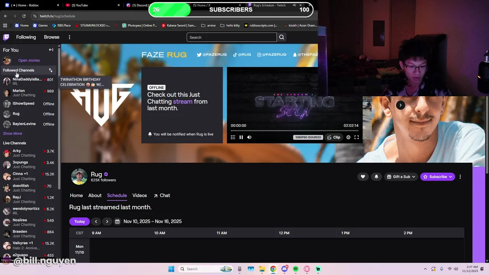Screen dimensions: 489x275
Task: Reload the browser page
Action: point(24,16)
